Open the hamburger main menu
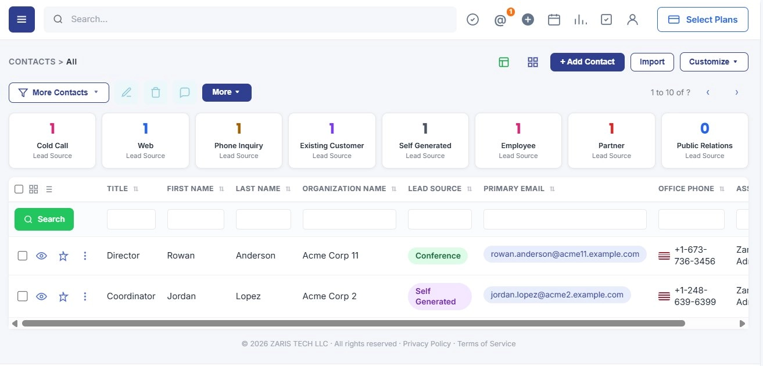Screen dimensions: 763x366 pyautogui.click(x=22, y=19)
